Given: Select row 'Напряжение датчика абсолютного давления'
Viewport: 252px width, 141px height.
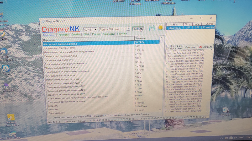Looking at the screenshot, I should click(102, 51).
